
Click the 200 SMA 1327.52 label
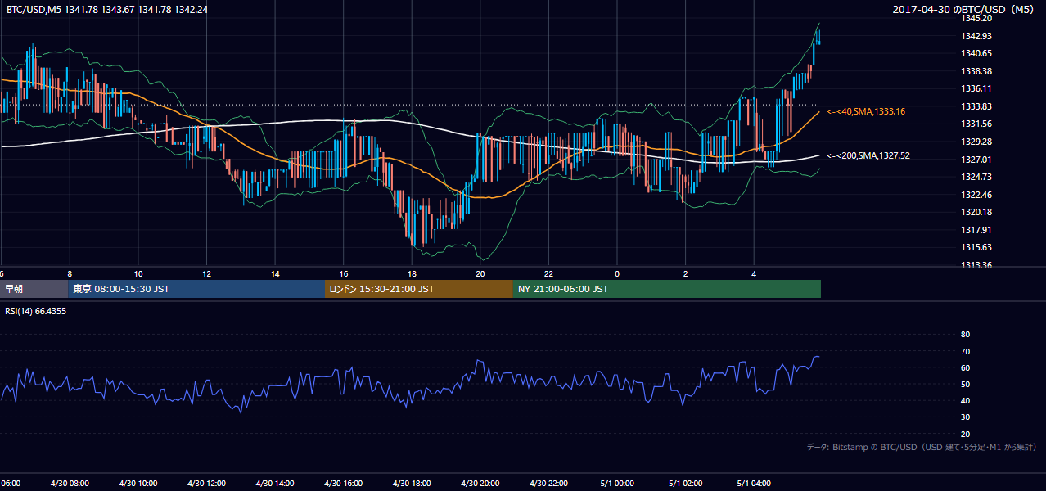[x=868, y=155]
